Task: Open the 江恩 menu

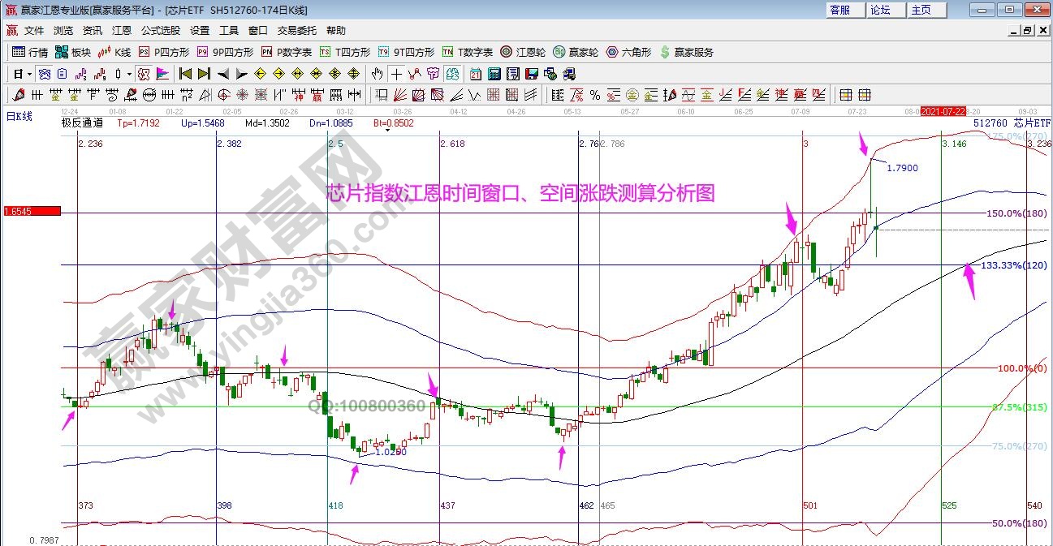Action: click(x=122, y=30)
